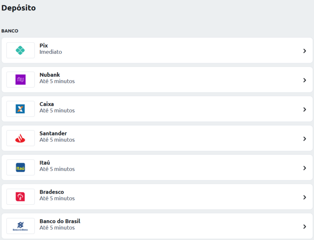This screenshot has width=314, height=240.
Task: Open Santander row chevron arrow
Action: tap(305, 139)
